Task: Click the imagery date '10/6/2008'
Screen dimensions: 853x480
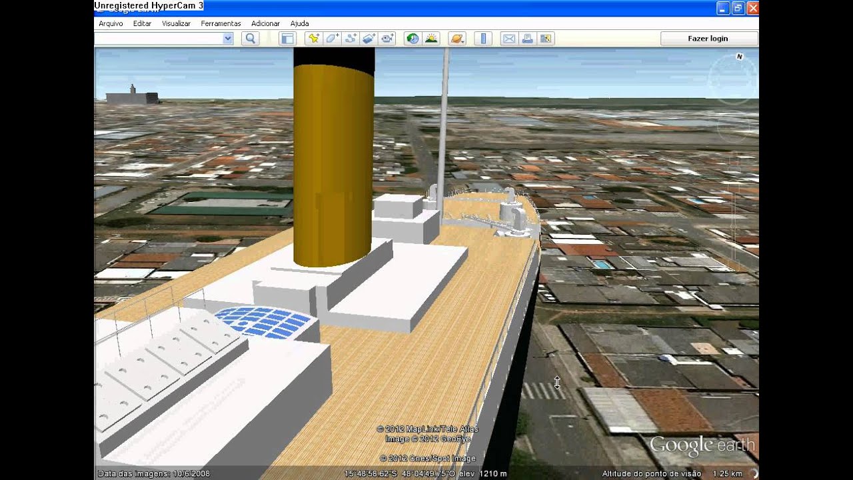Action: click(x=191, y=473)
